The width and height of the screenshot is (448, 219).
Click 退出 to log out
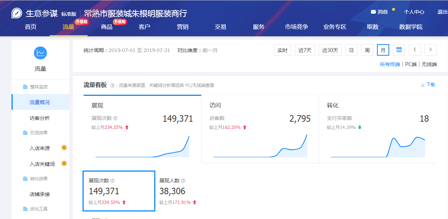(443, 12)
